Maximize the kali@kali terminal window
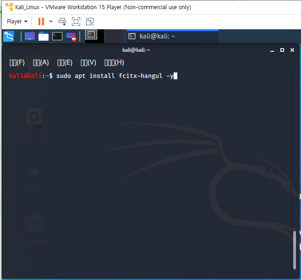Viewport: 301px width, 280px height. click(282, 50)
